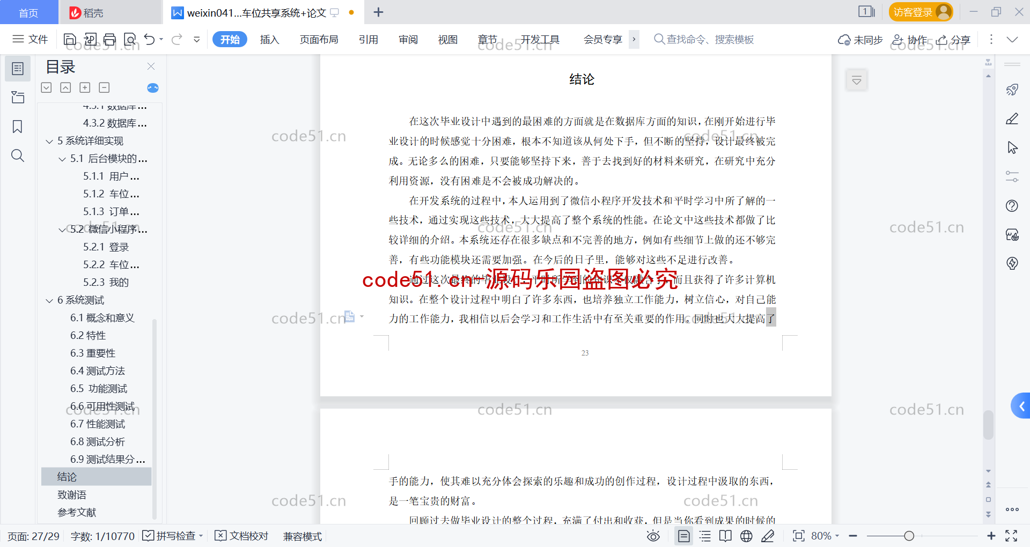This screenshot has width=1030, height=547.
Task: Collapse the 6 系统测试 section
Action: coord(49,301)
